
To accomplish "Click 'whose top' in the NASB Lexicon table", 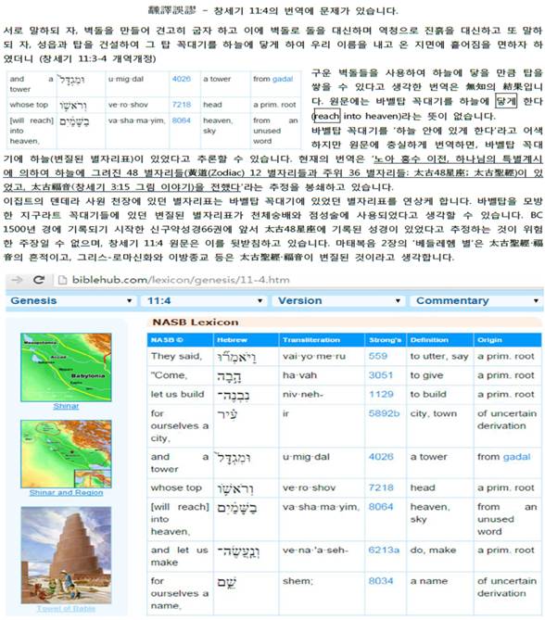I will pos(176,487).
